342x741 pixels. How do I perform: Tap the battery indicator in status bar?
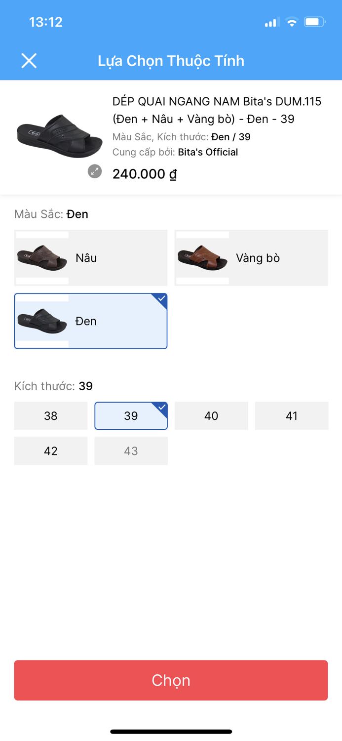[x=314, y=22]
